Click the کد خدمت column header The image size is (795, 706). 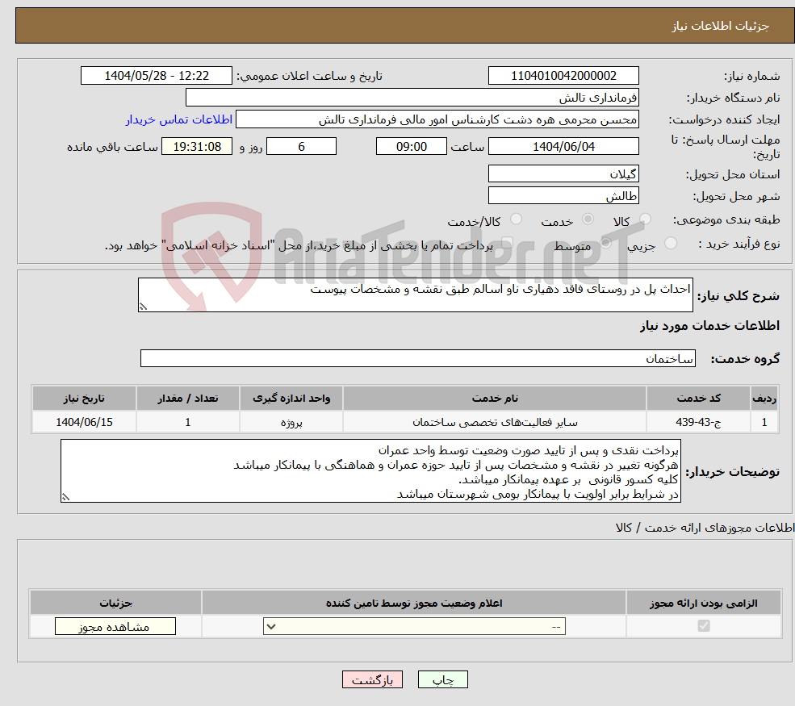698,399
